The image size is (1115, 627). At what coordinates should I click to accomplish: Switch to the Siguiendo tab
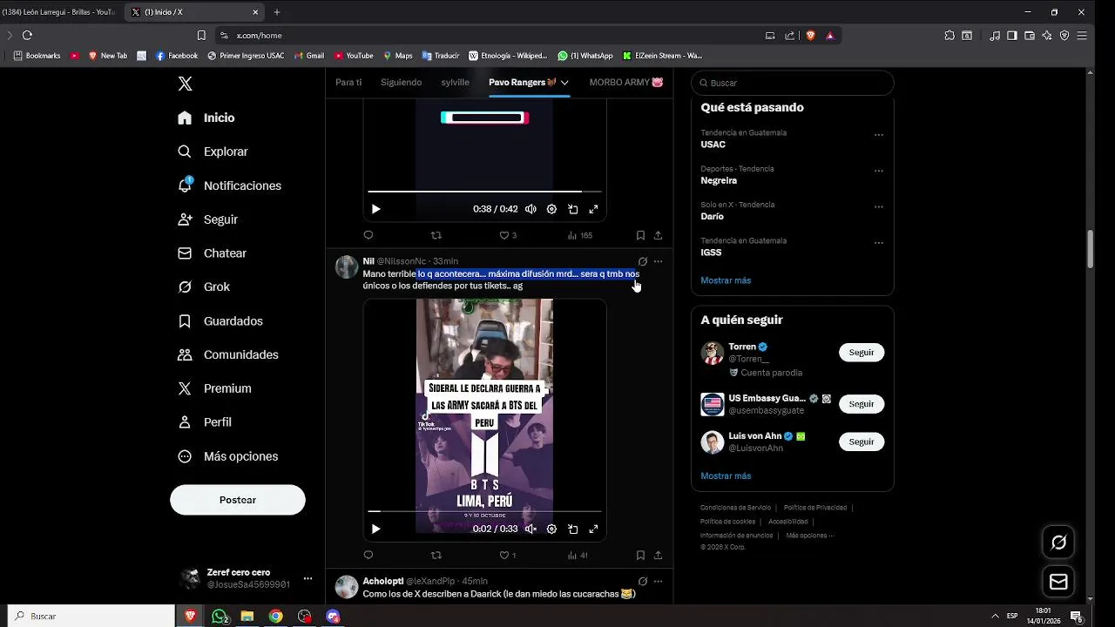[401, 82]
